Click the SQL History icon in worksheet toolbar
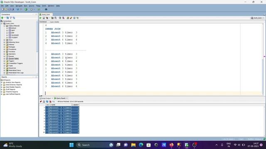This screenshot has width=266, height=149. coord(74,18)
